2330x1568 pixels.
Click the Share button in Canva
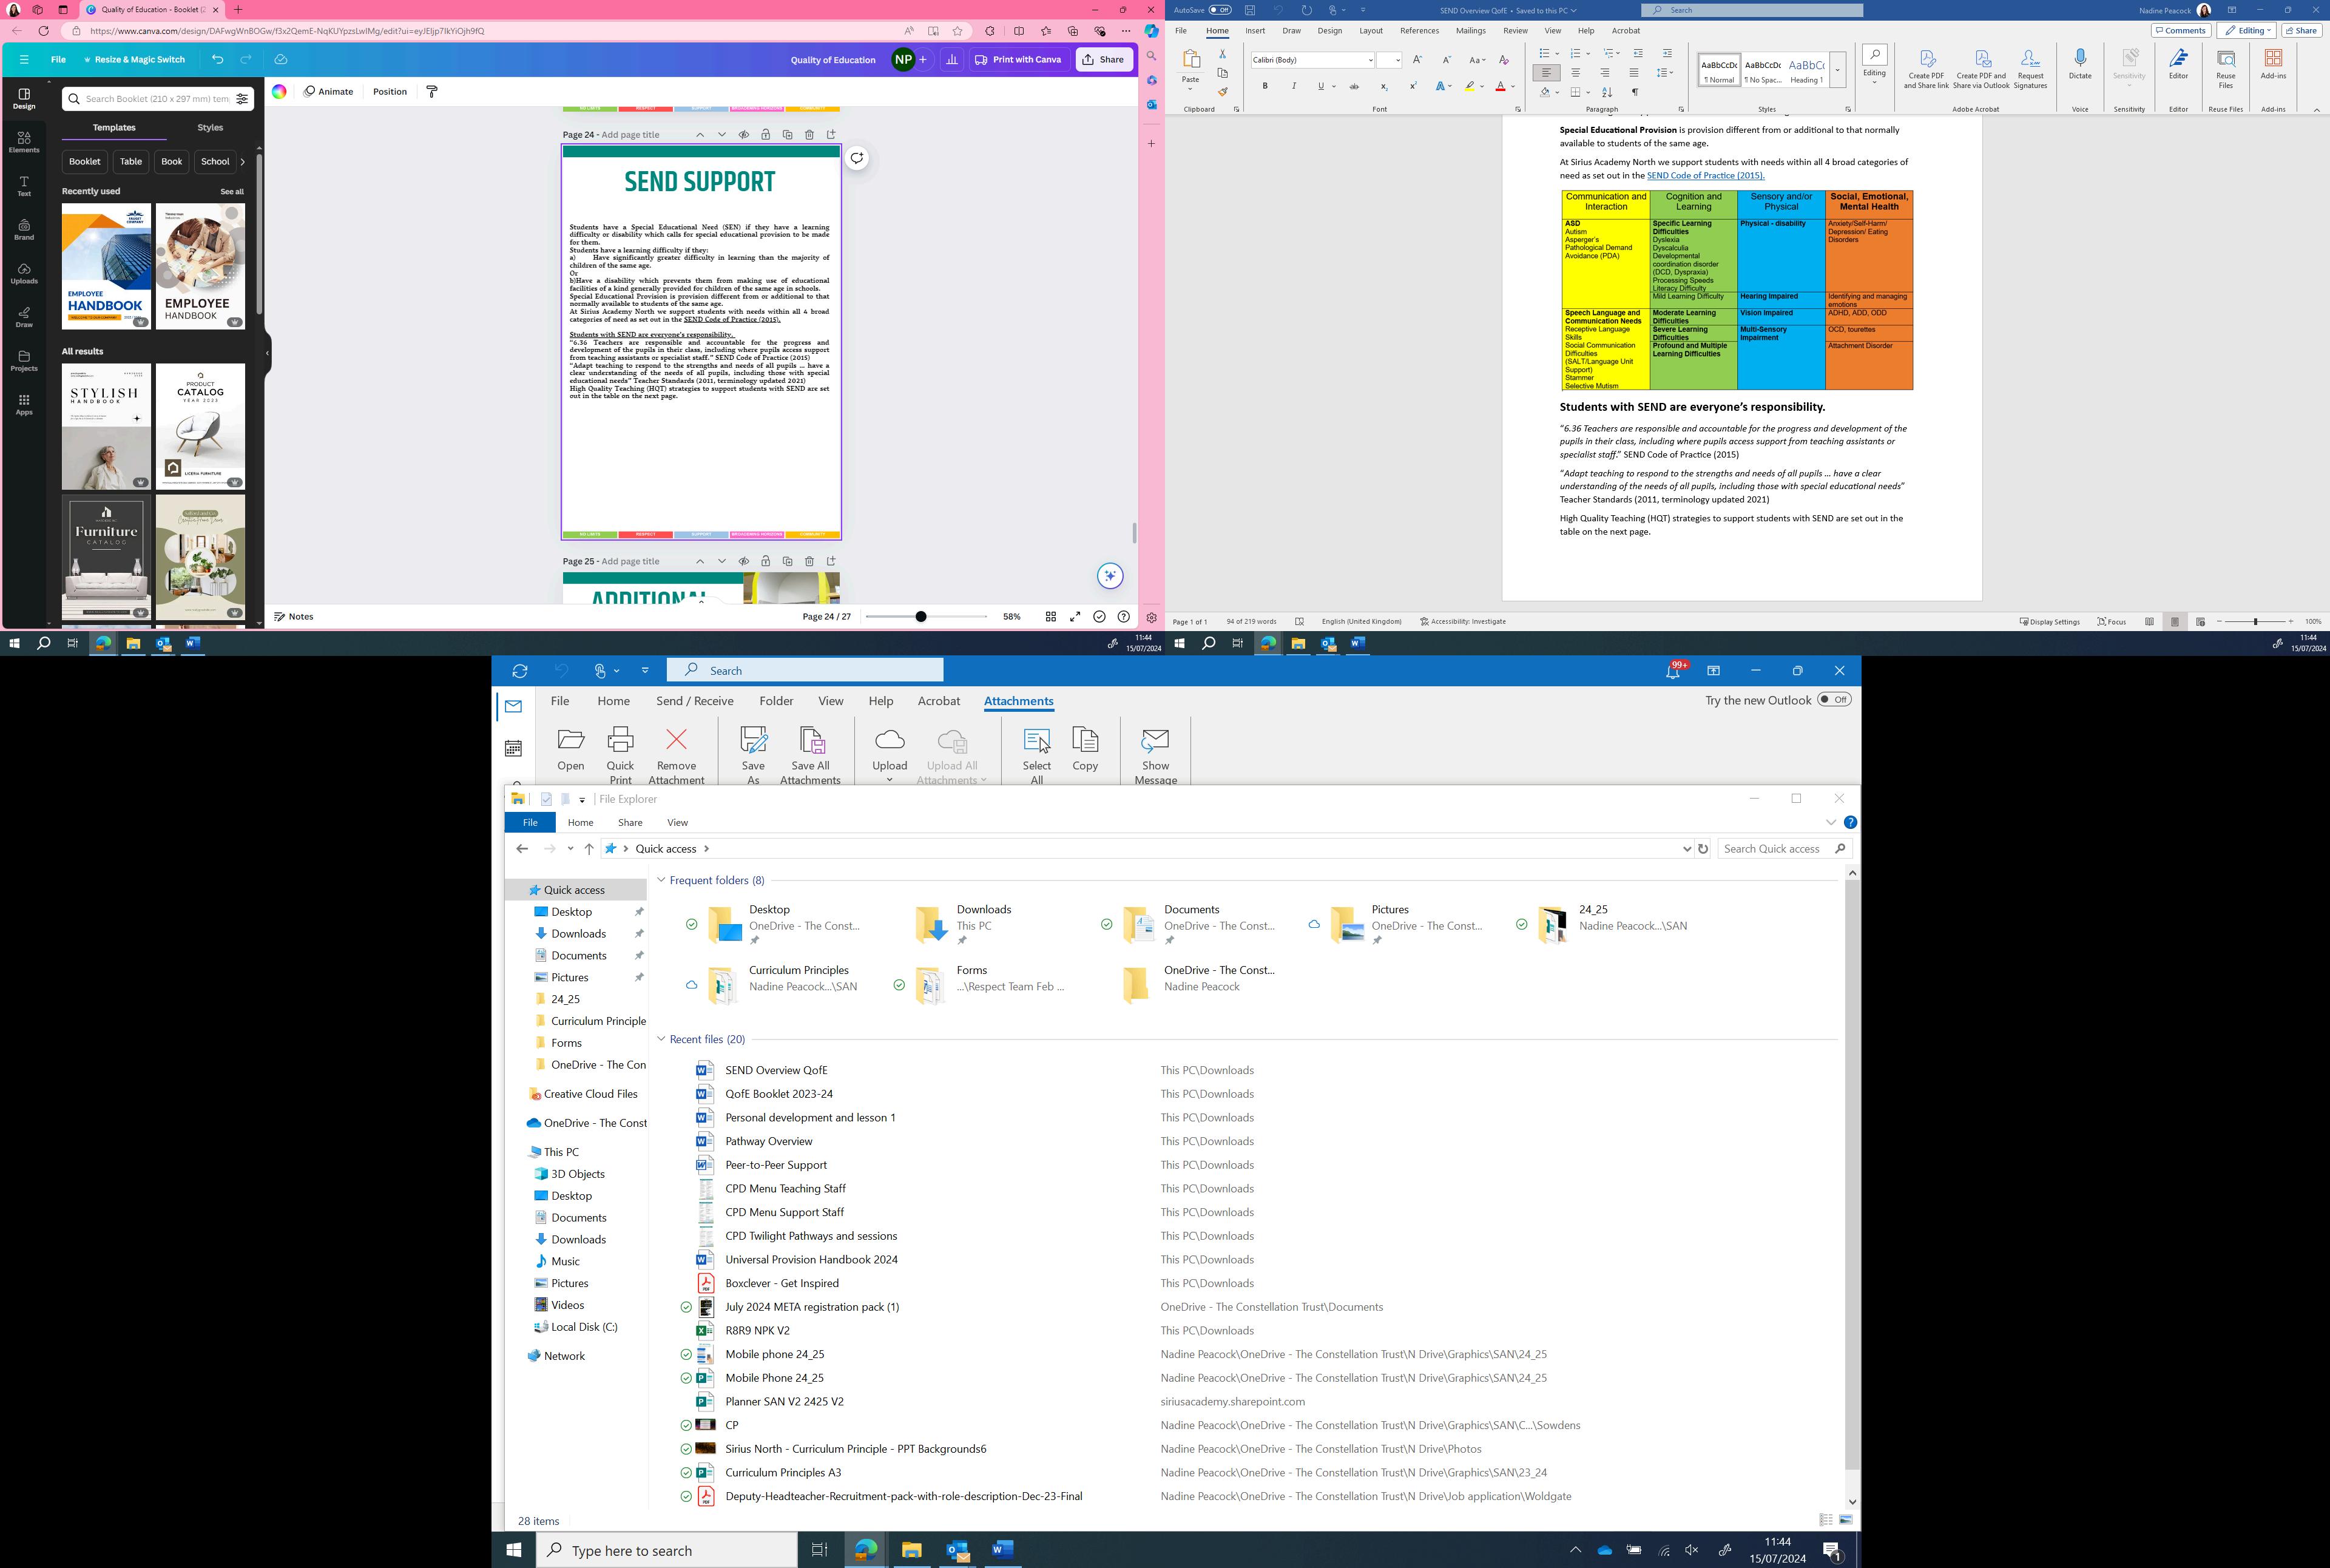[1103, 59]
